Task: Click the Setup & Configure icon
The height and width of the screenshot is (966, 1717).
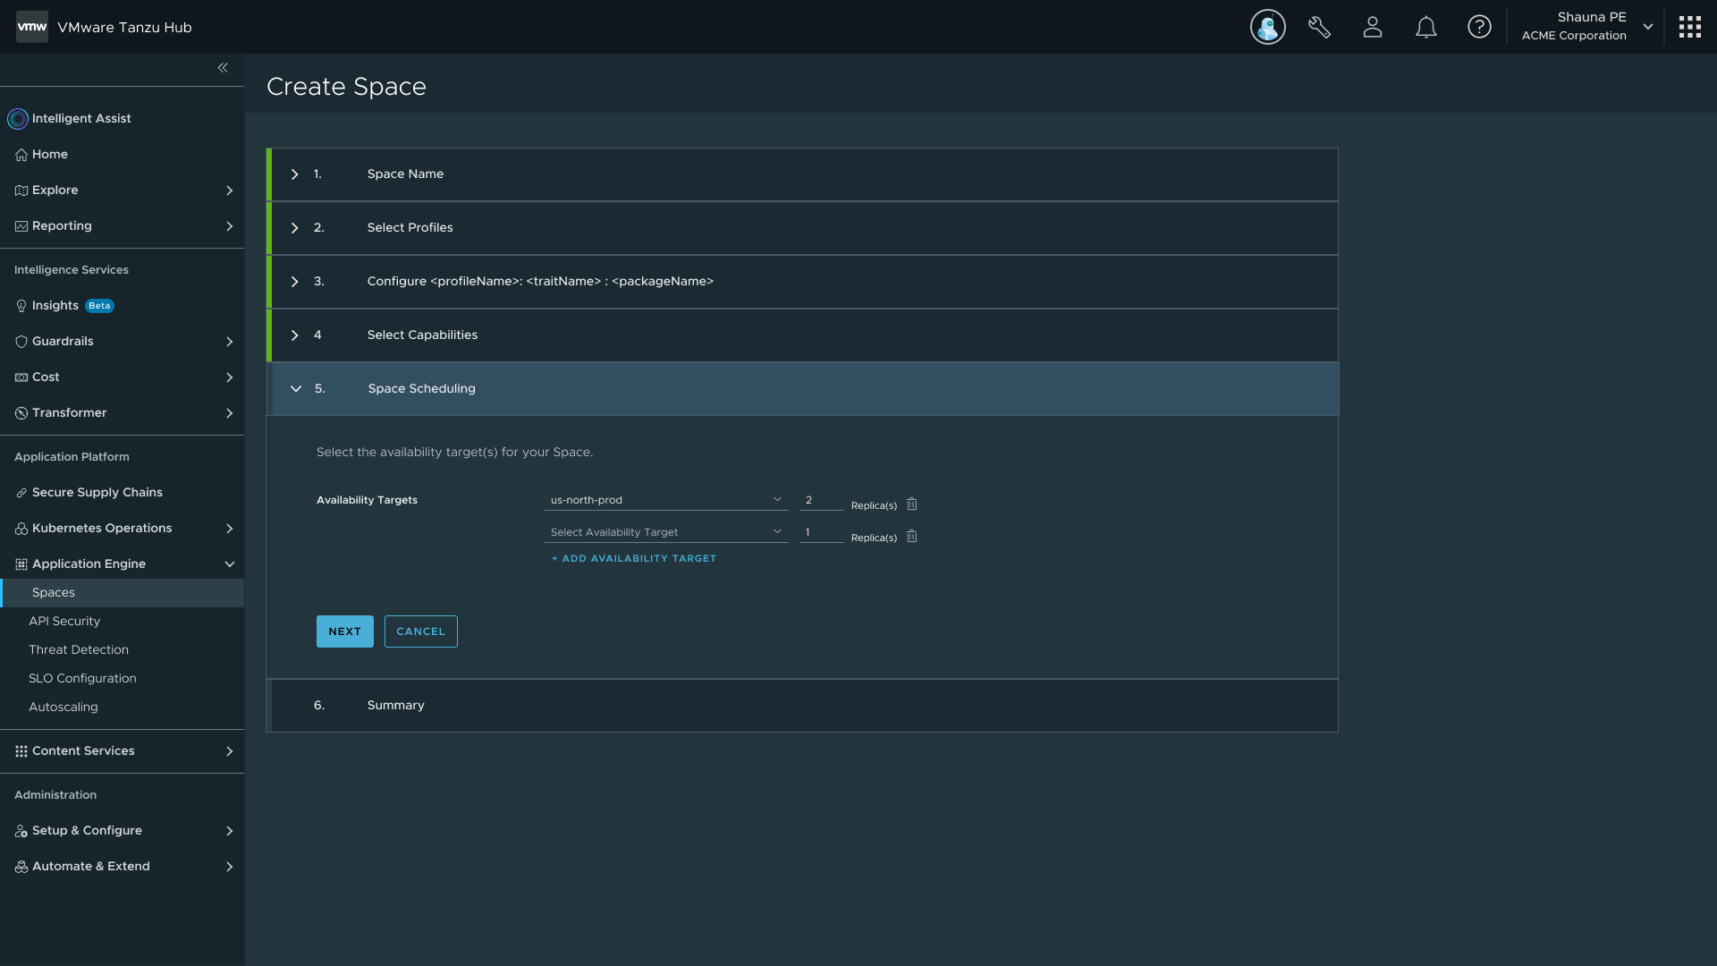Action: pyautogui.click(x=21, y=831)
